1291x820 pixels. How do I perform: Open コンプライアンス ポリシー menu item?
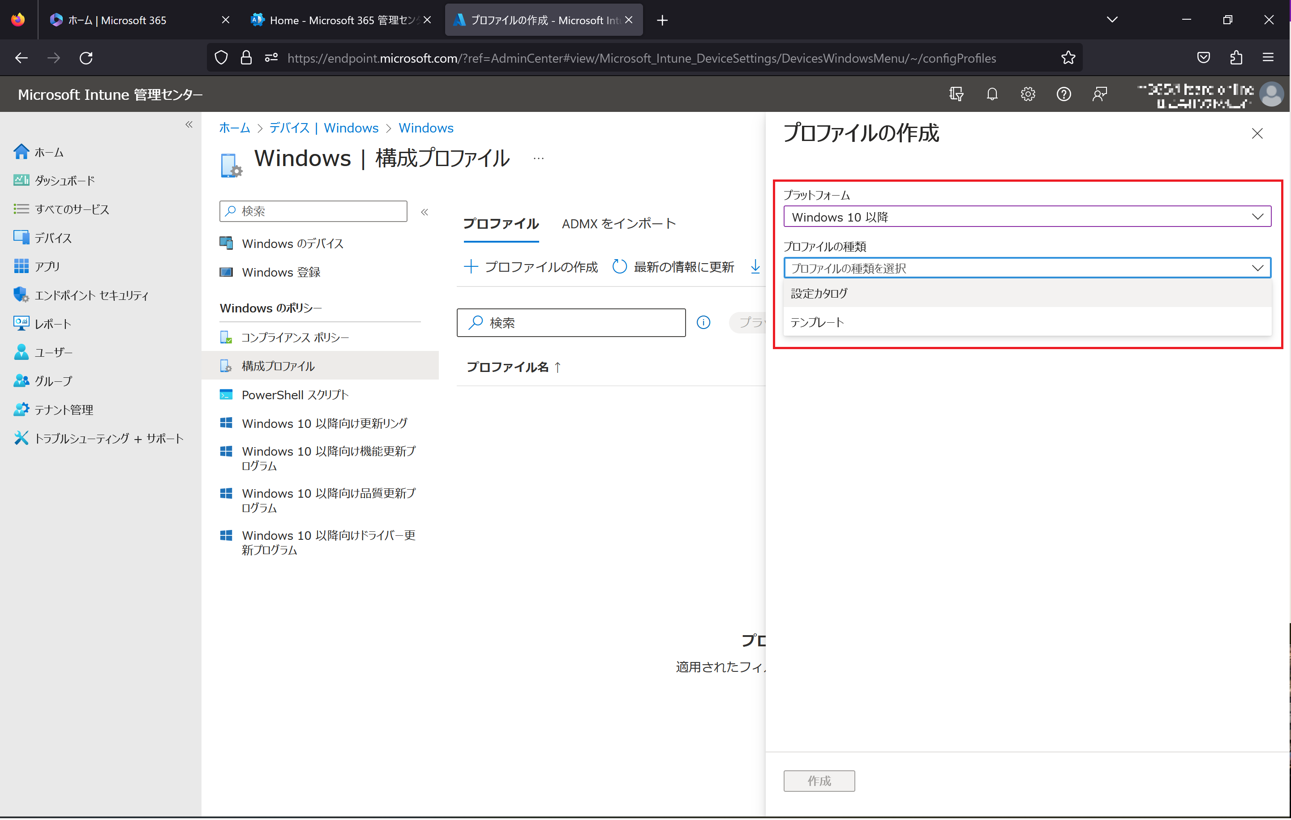pyautogui.click(x=285, y=337)
